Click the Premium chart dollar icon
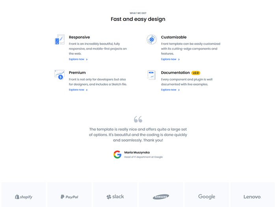276x207 pixels. click(x=59, y=75)
